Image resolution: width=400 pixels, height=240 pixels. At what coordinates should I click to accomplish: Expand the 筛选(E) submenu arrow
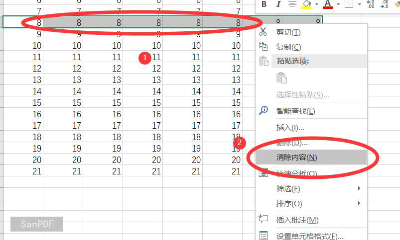point(359,188)
